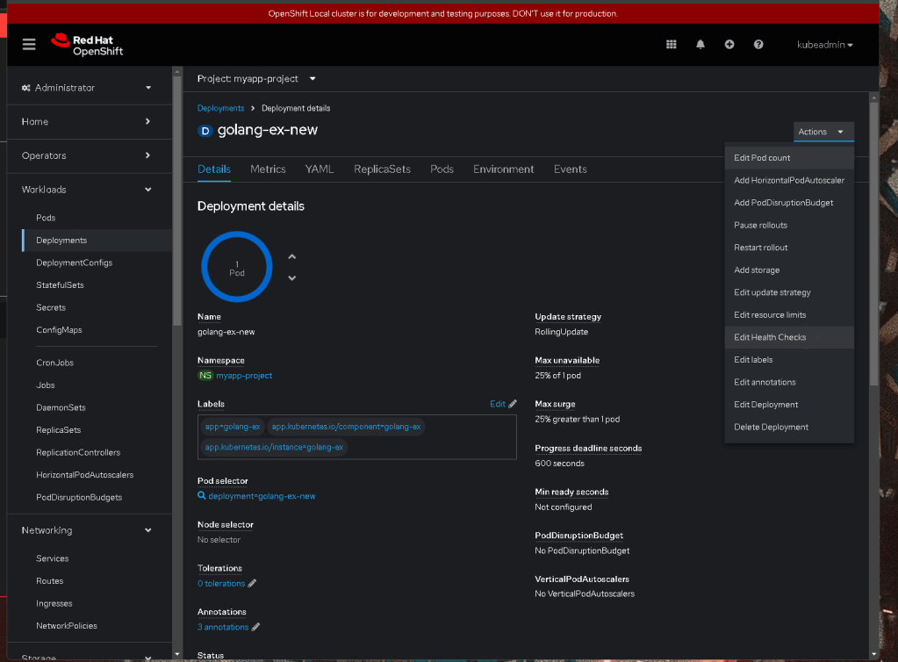Choose Add storage action
The height and width of the screenshot is (662, 898).
(789, 270)
